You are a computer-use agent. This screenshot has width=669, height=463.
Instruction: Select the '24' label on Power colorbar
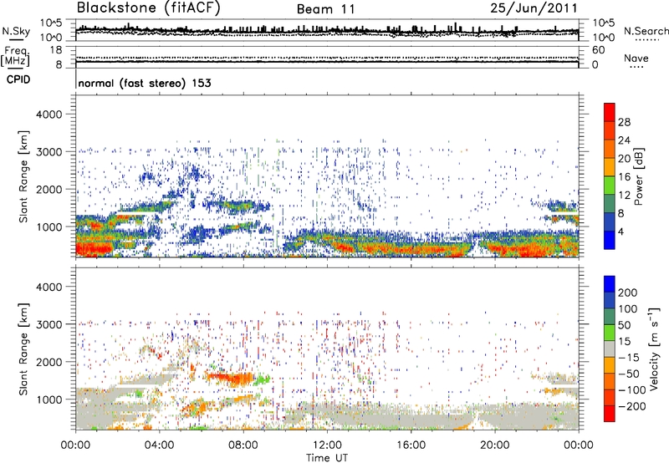pyautogui.click(x=624, y=140)
